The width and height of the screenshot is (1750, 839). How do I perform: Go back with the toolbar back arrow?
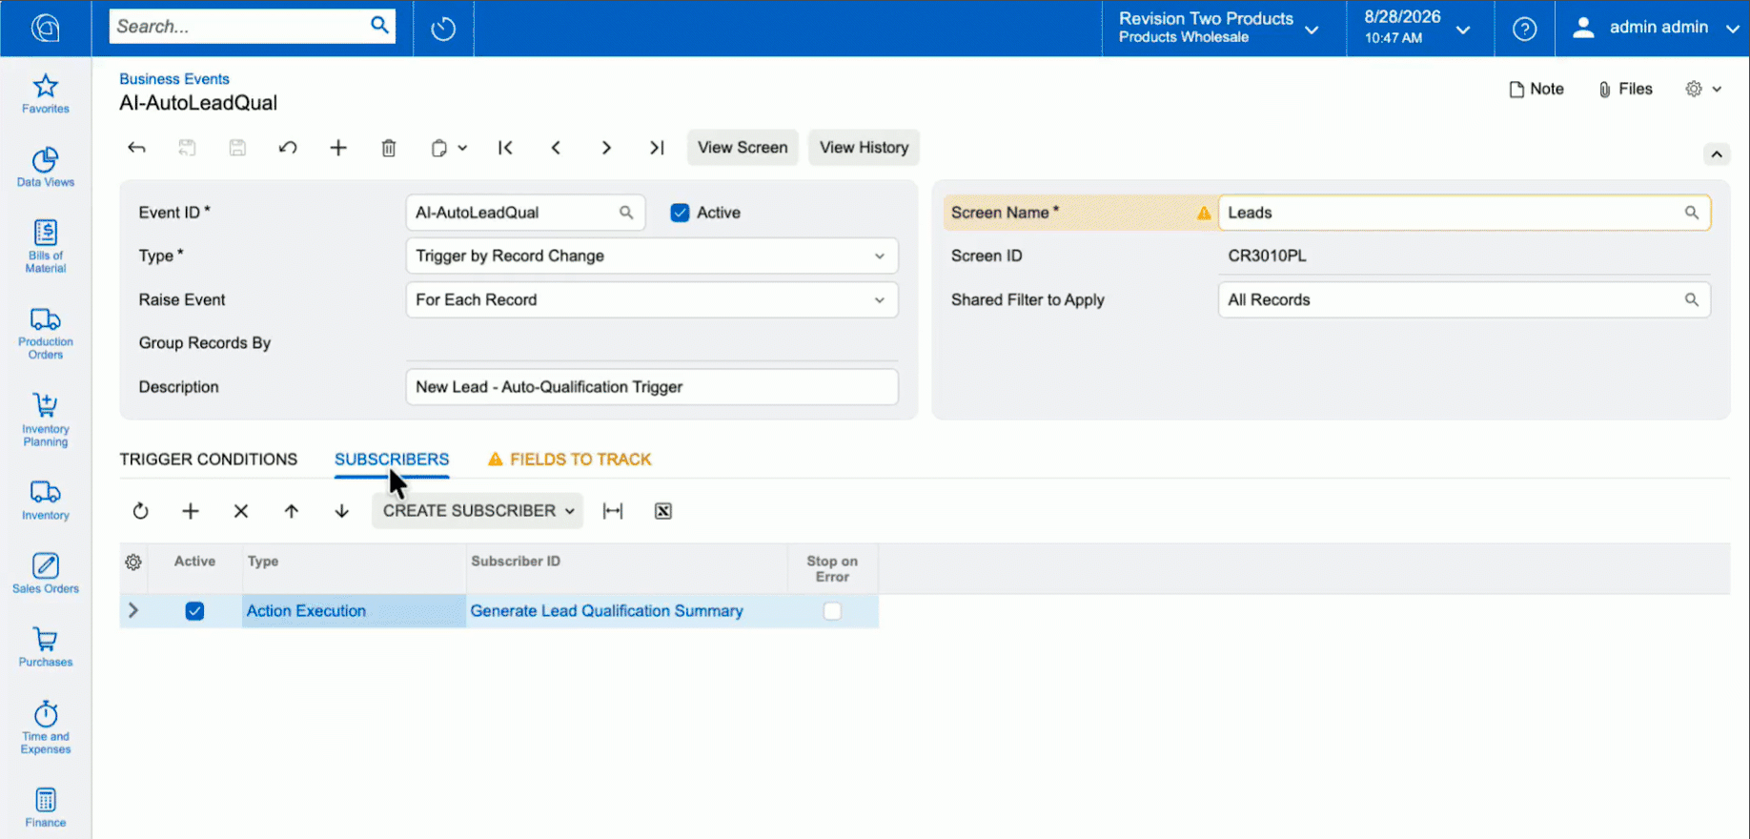pos(136,148)
